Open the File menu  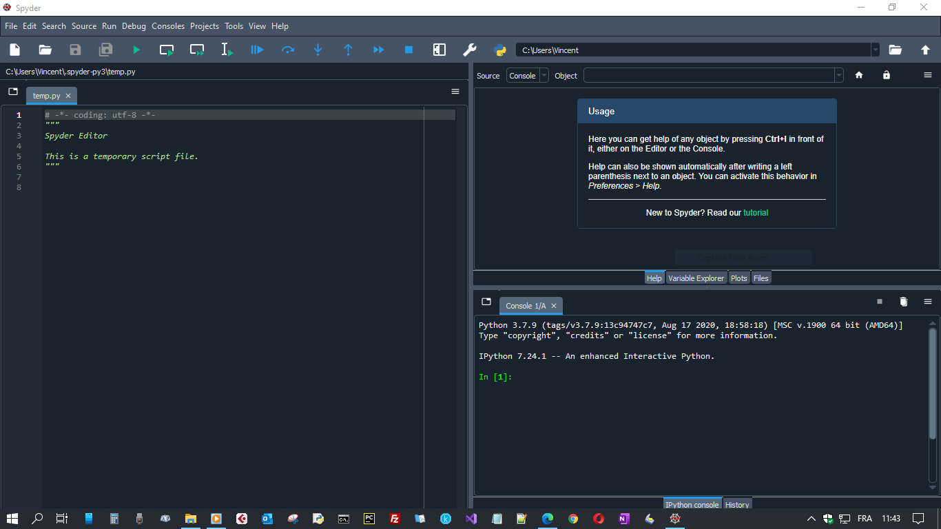(x=11, y=26)
